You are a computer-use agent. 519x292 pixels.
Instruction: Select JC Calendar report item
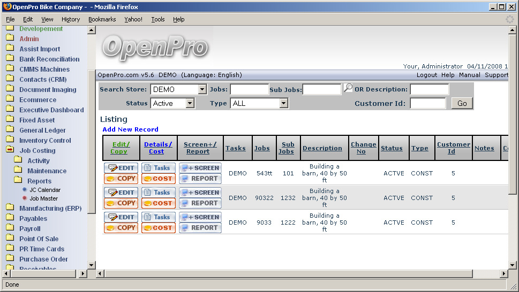click(45, 190)
